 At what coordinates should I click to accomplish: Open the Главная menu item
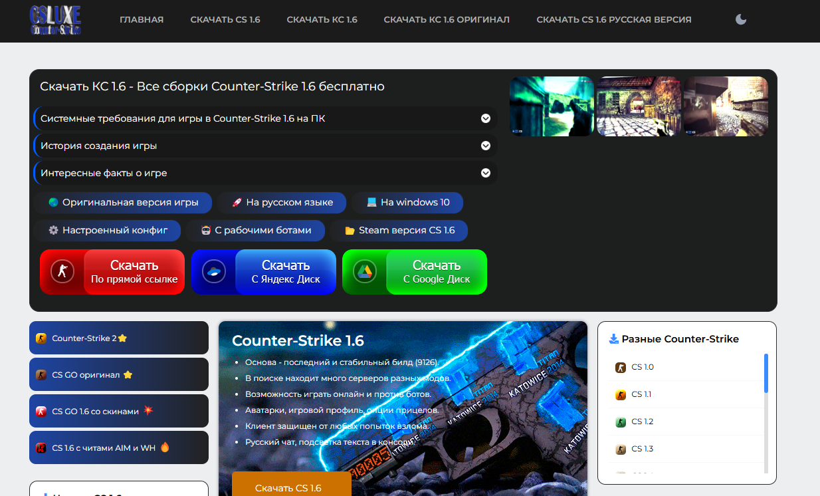(142, 20)
